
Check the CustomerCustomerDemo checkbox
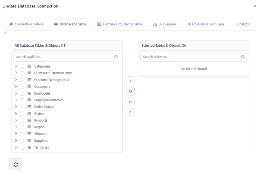22,73
